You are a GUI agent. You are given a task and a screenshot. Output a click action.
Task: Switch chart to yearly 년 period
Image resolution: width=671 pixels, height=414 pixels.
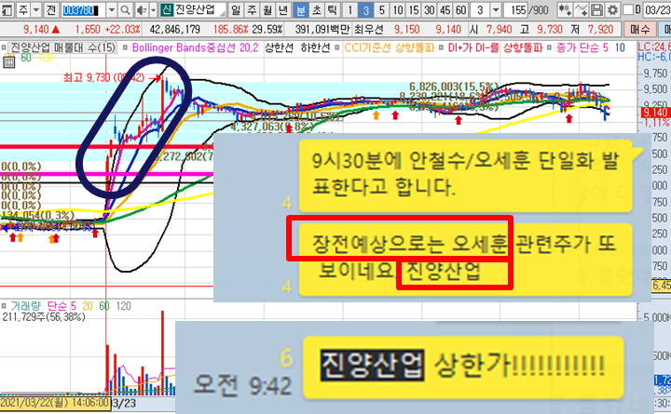[x=283, y=9]
